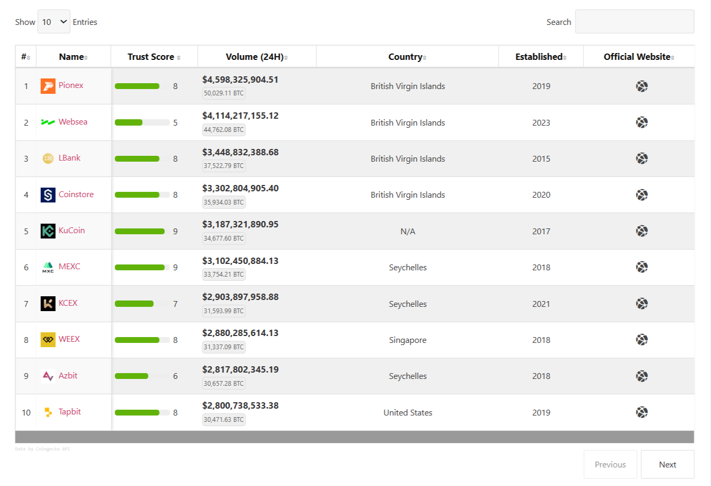Click the KCEX exchange logo

click(x=48, y=304)
